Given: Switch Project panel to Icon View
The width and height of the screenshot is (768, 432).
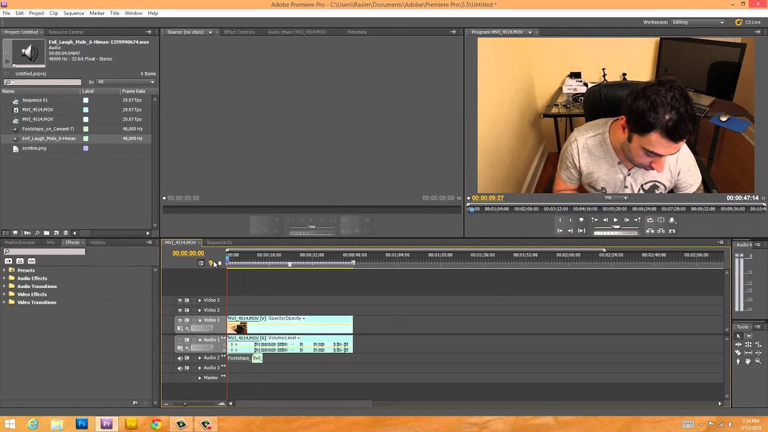Looking at the screenshot, I should [x=15, y=233].
